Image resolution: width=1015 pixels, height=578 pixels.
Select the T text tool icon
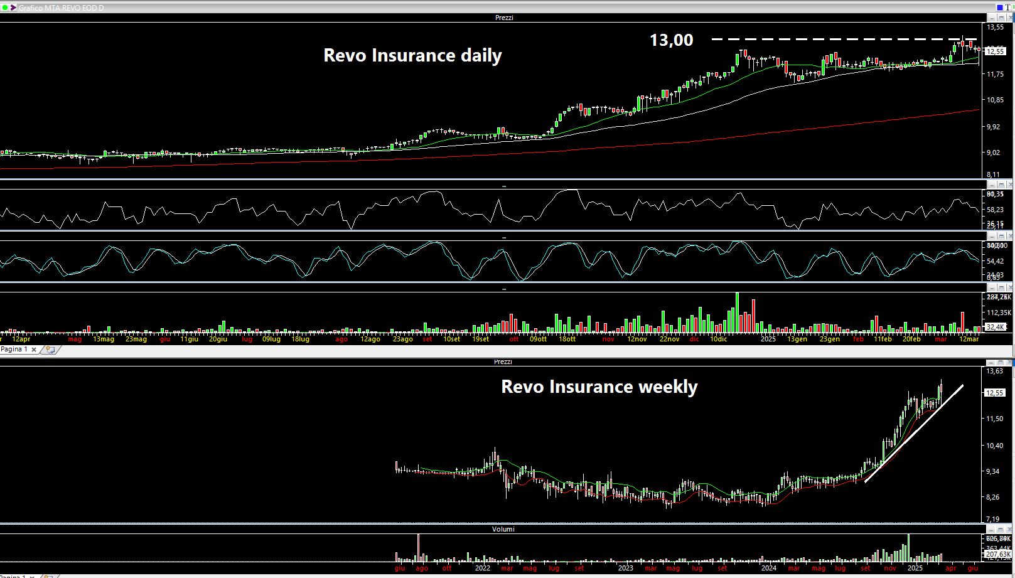click(1009, 8)
